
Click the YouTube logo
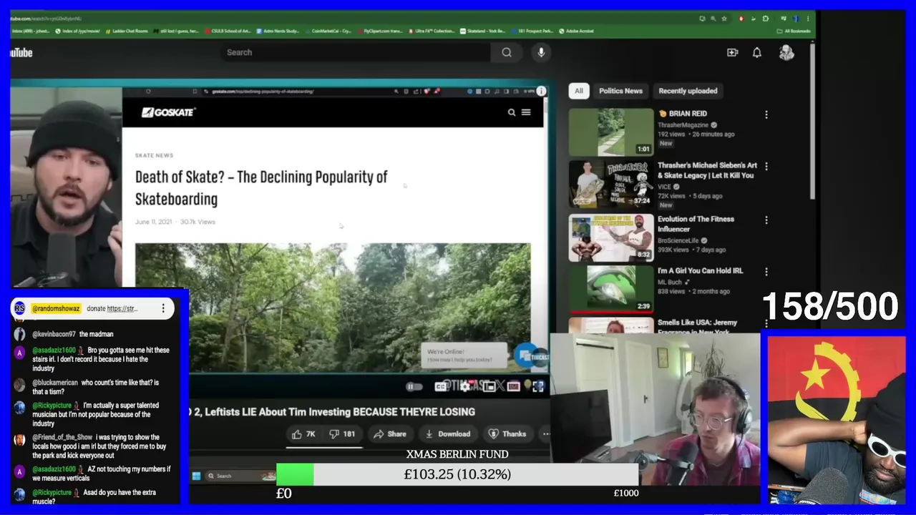[x=21, y=52]
